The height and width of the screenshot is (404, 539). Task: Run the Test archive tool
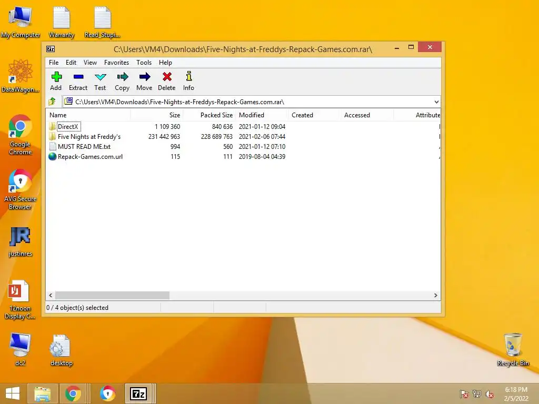point(101,77)
